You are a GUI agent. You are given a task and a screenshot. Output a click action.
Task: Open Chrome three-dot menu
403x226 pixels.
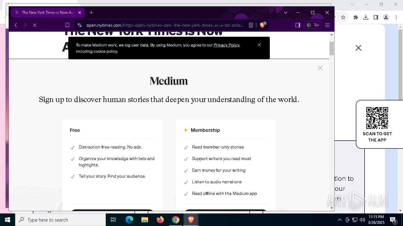tap(396, 17)
